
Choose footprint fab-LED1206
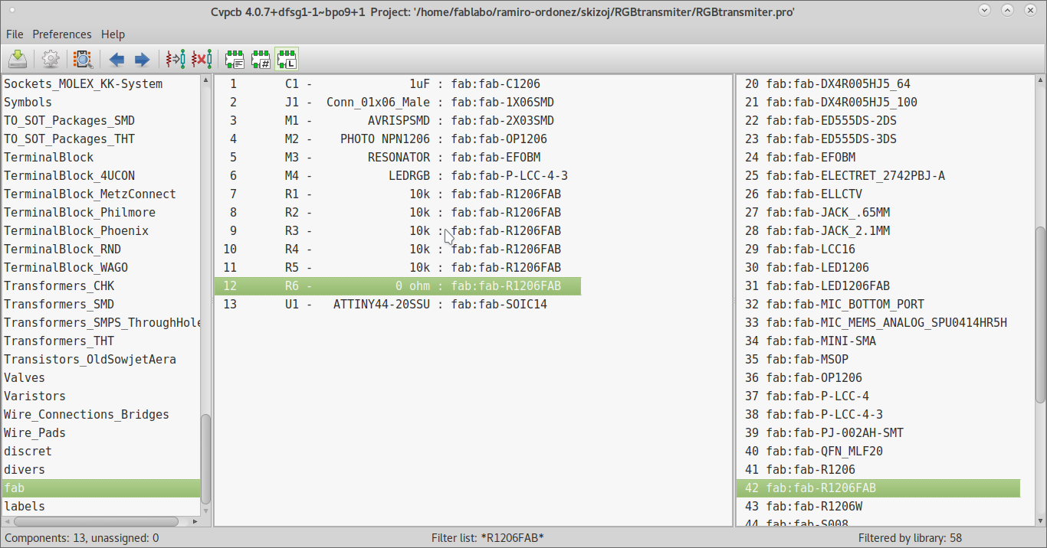(x=878, y=267)
